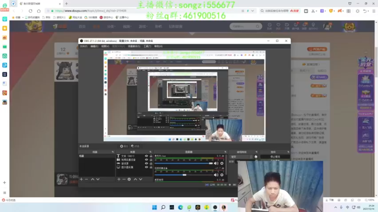
Task: Move source up in OBS Sources panel
Action: (x=135, y=179)
